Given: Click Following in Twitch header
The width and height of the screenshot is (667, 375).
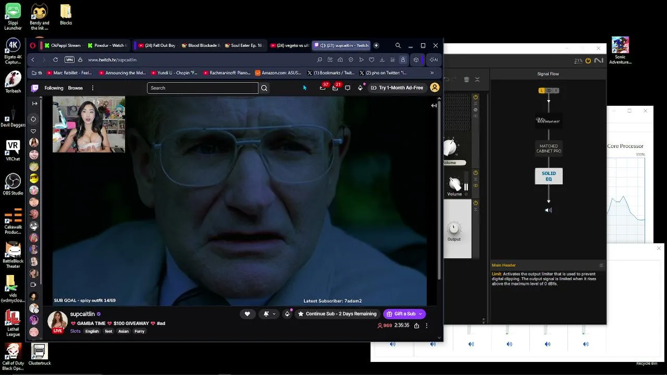Looking at the screenshot, I should pyautogui.click(x=54, y=88).
